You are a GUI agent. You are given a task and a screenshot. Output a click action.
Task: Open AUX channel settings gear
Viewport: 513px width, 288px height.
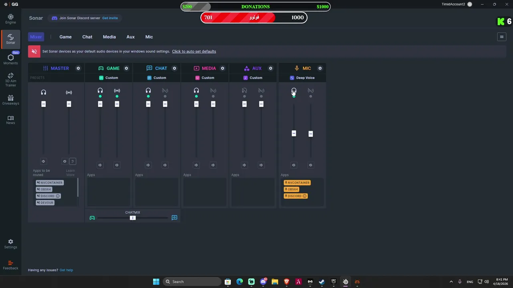pos(271,68)
